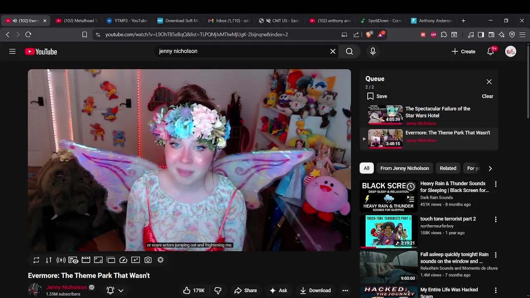Screen dimensions: 530x298
Task: Open the Jenny Nicholson channel link
Action: point(67,287)
